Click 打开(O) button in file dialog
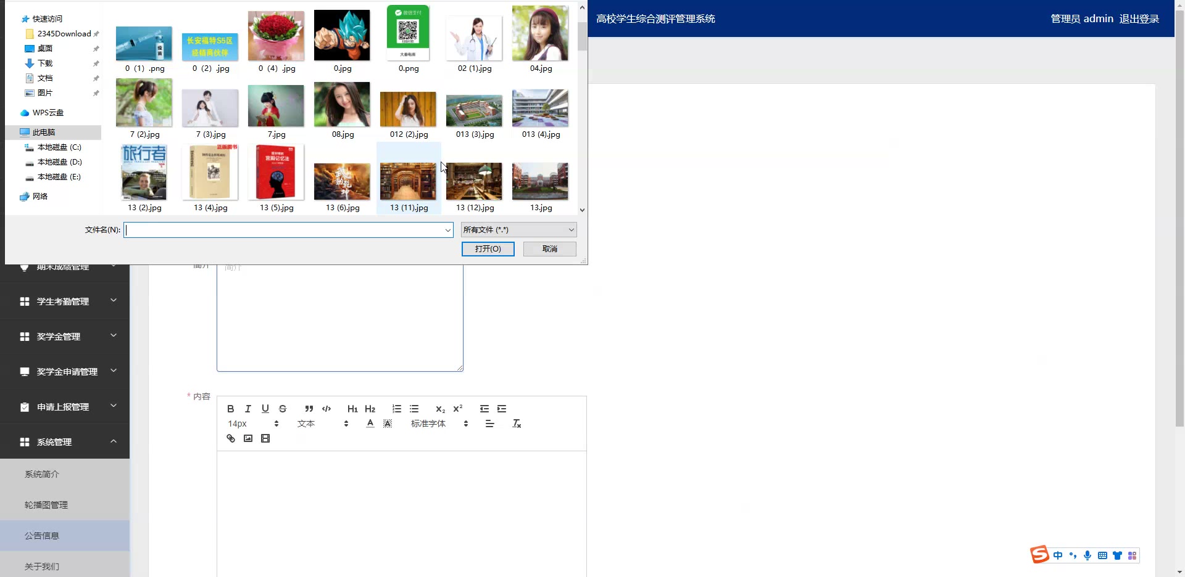The image size is (1185, 577). pos(488,248)
